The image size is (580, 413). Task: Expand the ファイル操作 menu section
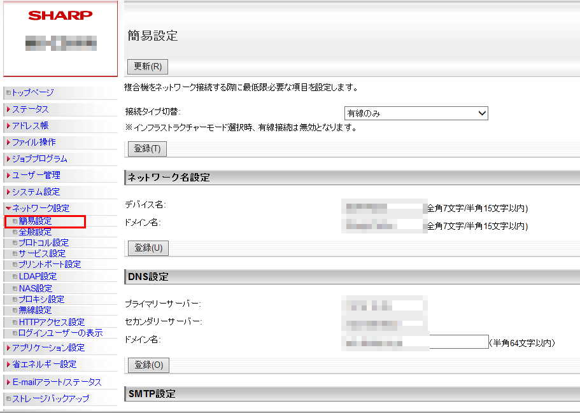pyautogui.click(x=33, y=143)
